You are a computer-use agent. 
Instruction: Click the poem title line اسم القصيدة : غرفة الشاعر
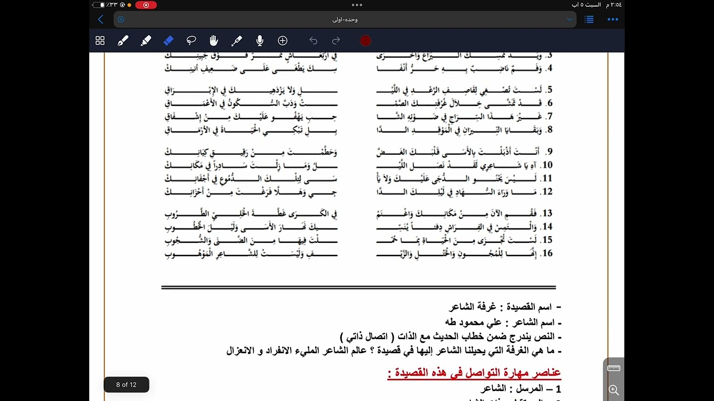[x=505, y=307]
